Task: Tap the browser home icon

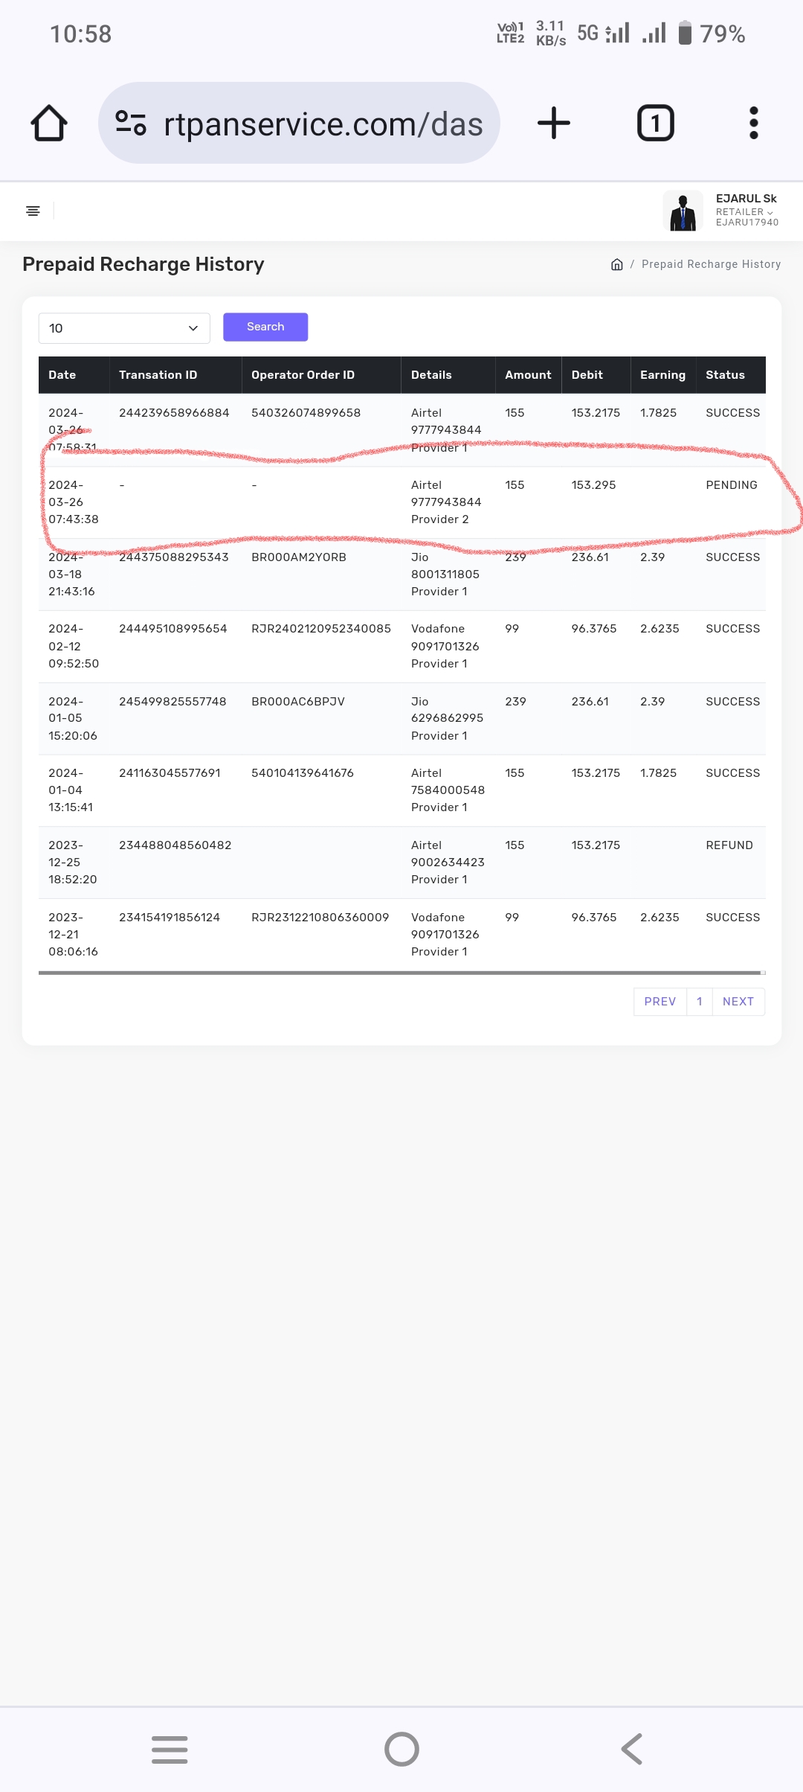Action: click(49, 123)
